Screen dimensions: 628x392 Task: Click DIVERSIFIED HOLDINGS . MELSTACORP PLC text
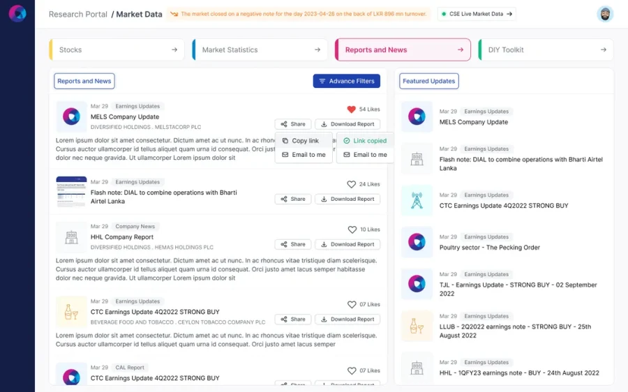(x=146, y=127)
